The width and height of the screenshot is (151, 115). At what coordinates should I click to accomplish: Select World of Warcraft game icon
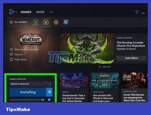coord(46,22)
